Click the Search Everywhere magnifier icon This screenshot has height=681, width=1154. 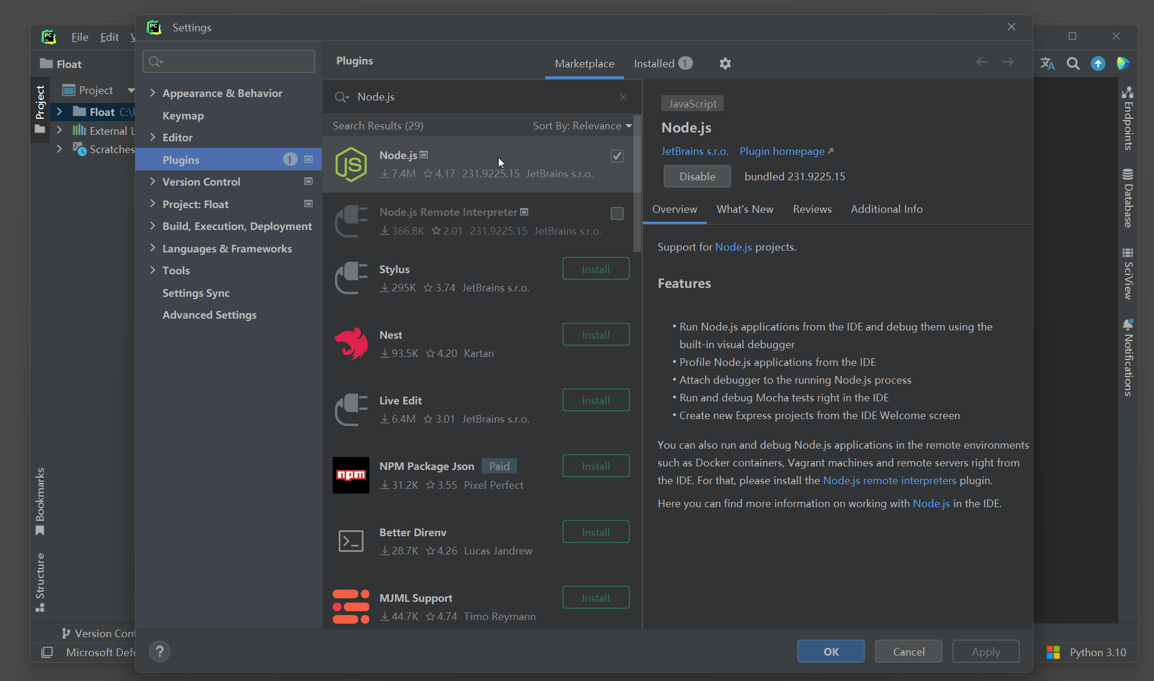pos(1073,64)
